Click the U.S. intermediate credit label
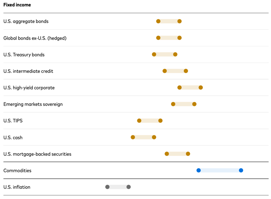The height and width of the screenshot is (199, 271). click(28, 71)
